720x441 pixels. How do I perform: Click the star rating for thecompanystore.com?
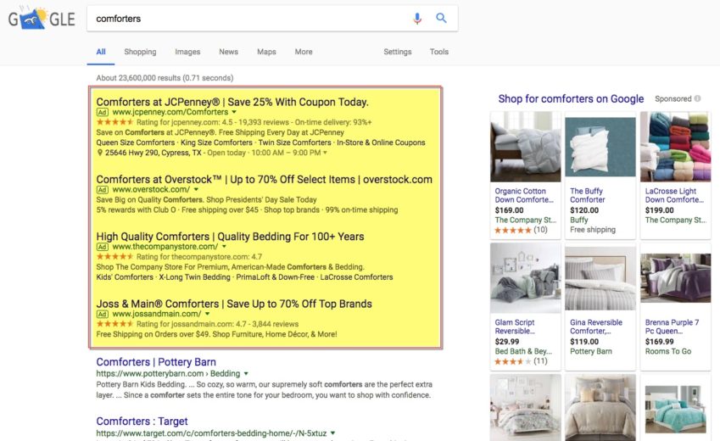114,257
